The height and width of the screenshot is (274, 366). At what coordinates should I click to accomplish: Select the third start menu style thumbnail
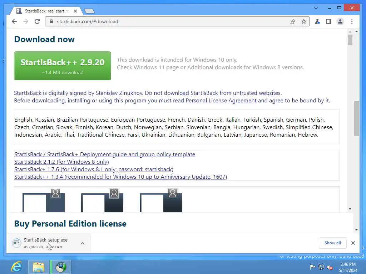click(161, 201)
